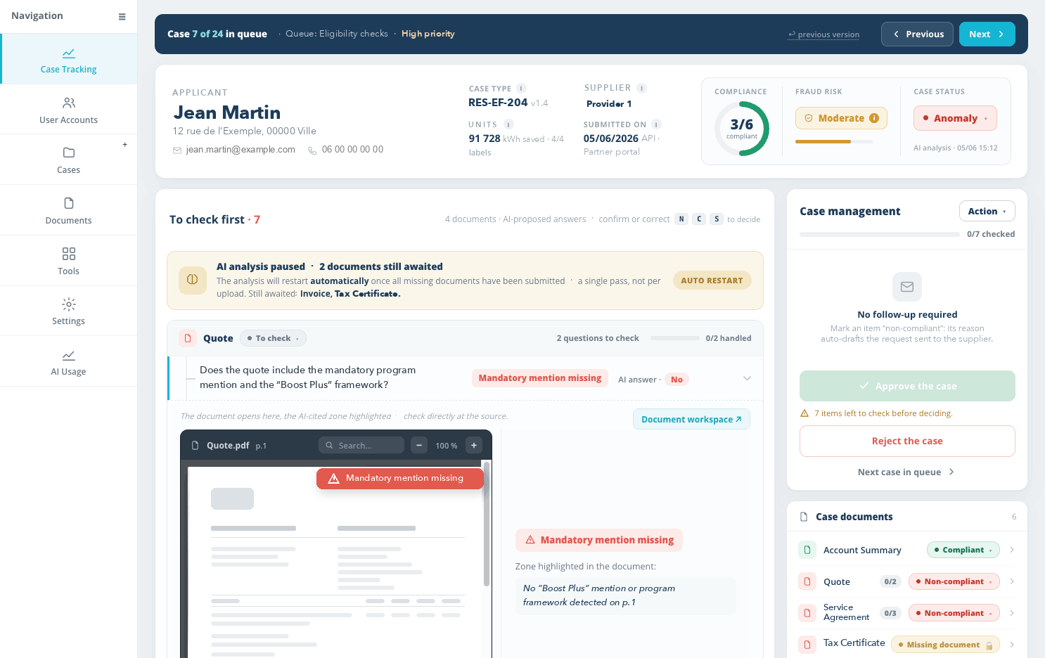Open the AI Usage section
The height and width of the screenshot is (658, 1045).
68,361
